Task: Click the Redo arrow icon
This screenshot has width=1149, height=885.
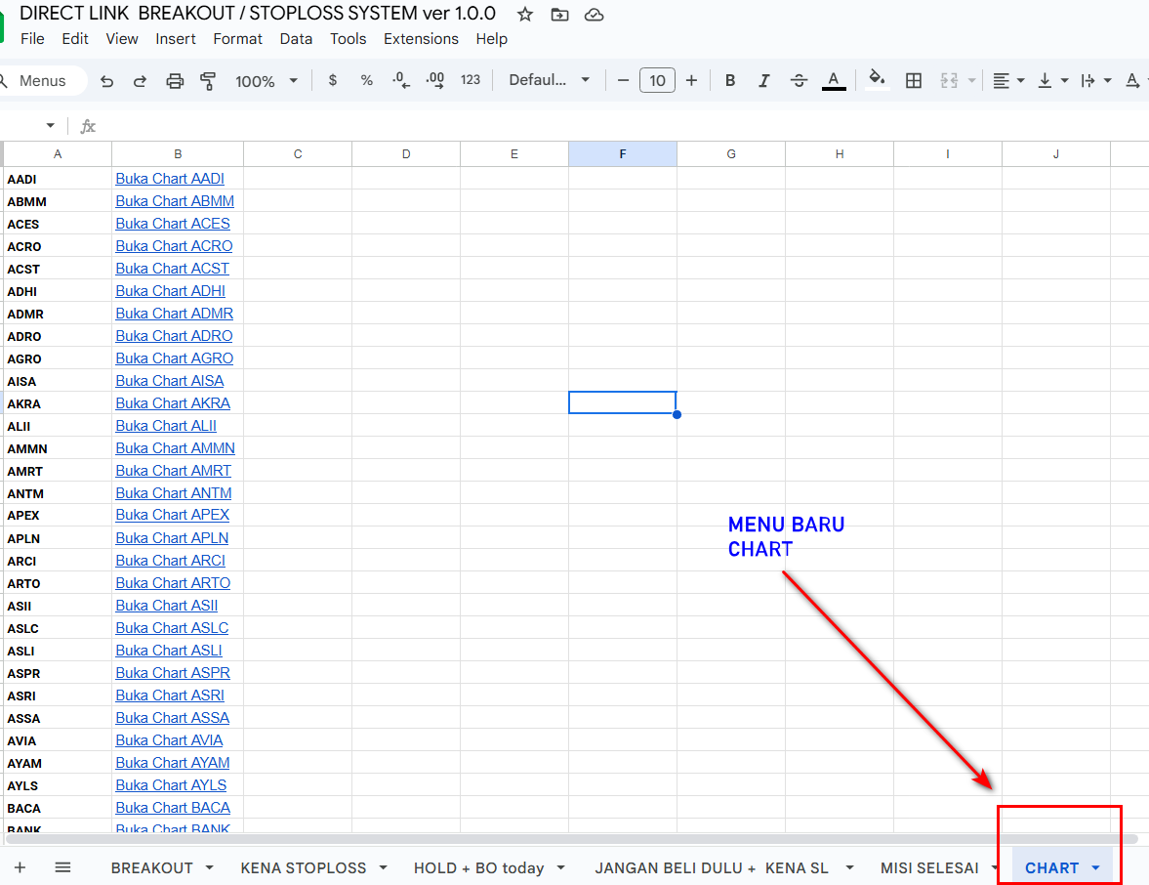Action: pyautogui.click(x=140, y=81)
